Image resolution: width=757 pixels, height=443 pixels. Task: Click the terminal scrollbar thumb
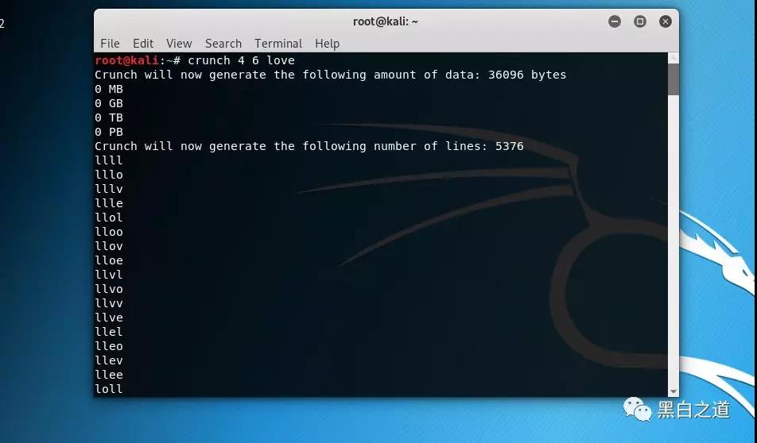coord(673,79)
